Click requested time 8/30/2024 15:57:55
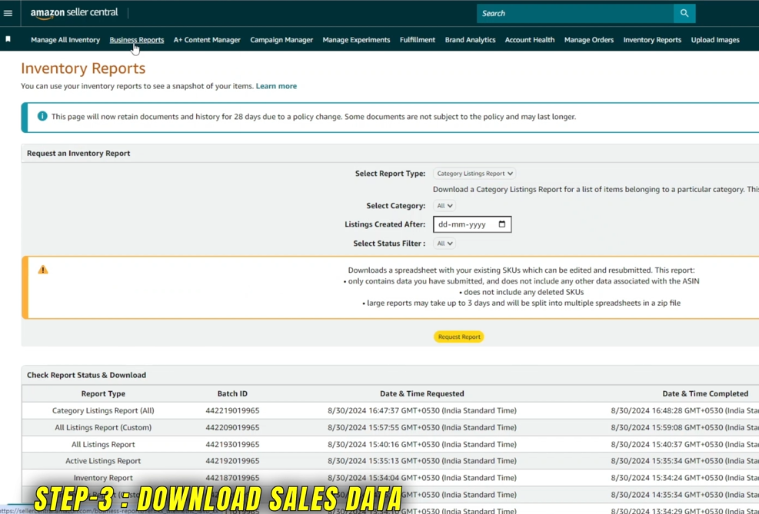 coord(422,427)
